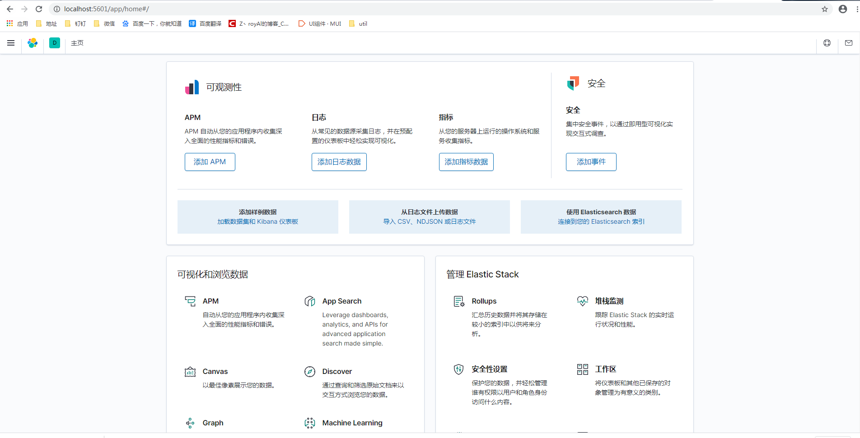Image resolution: width=860 pixels, height=438 pixels.
Task: Open the 工作区 title link
Action: [x=606, y=369]
